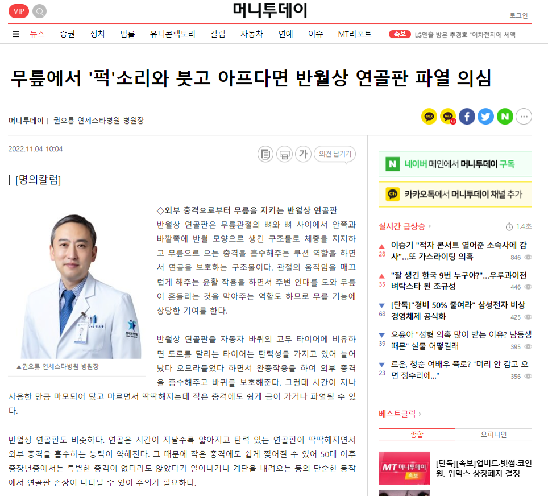The height and width of the screenshot is (496, 548).
Task: Click the copy article text icon
Action: [265, 154]
